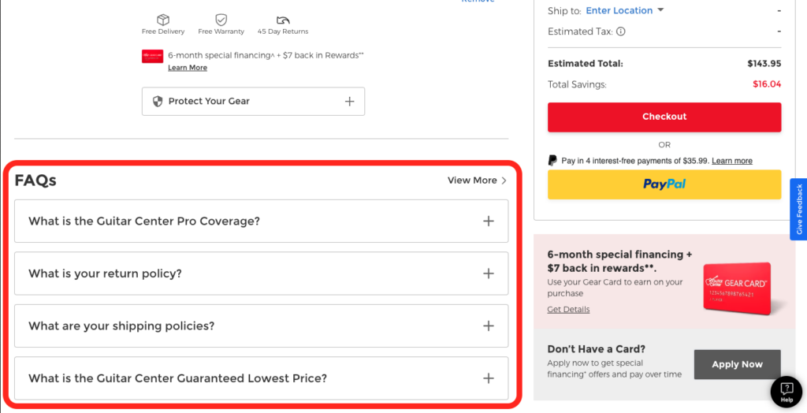
Task: Expand the Protect Your Gear section
Action: click(349, 102)
